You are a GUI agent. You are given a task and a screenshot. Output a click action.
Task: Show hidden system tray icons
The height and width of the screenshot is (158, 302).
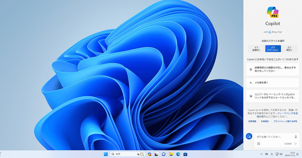pyautogui.click(x=261, y=154)
